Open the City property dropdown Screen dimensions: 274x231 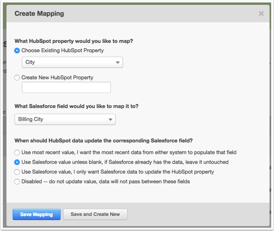coord(72,62)
